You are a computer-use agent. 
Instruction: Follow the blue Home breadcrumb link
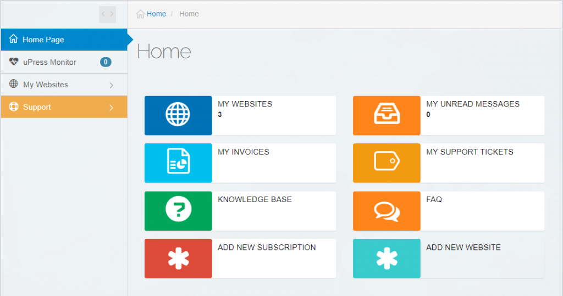pos(156,14)
